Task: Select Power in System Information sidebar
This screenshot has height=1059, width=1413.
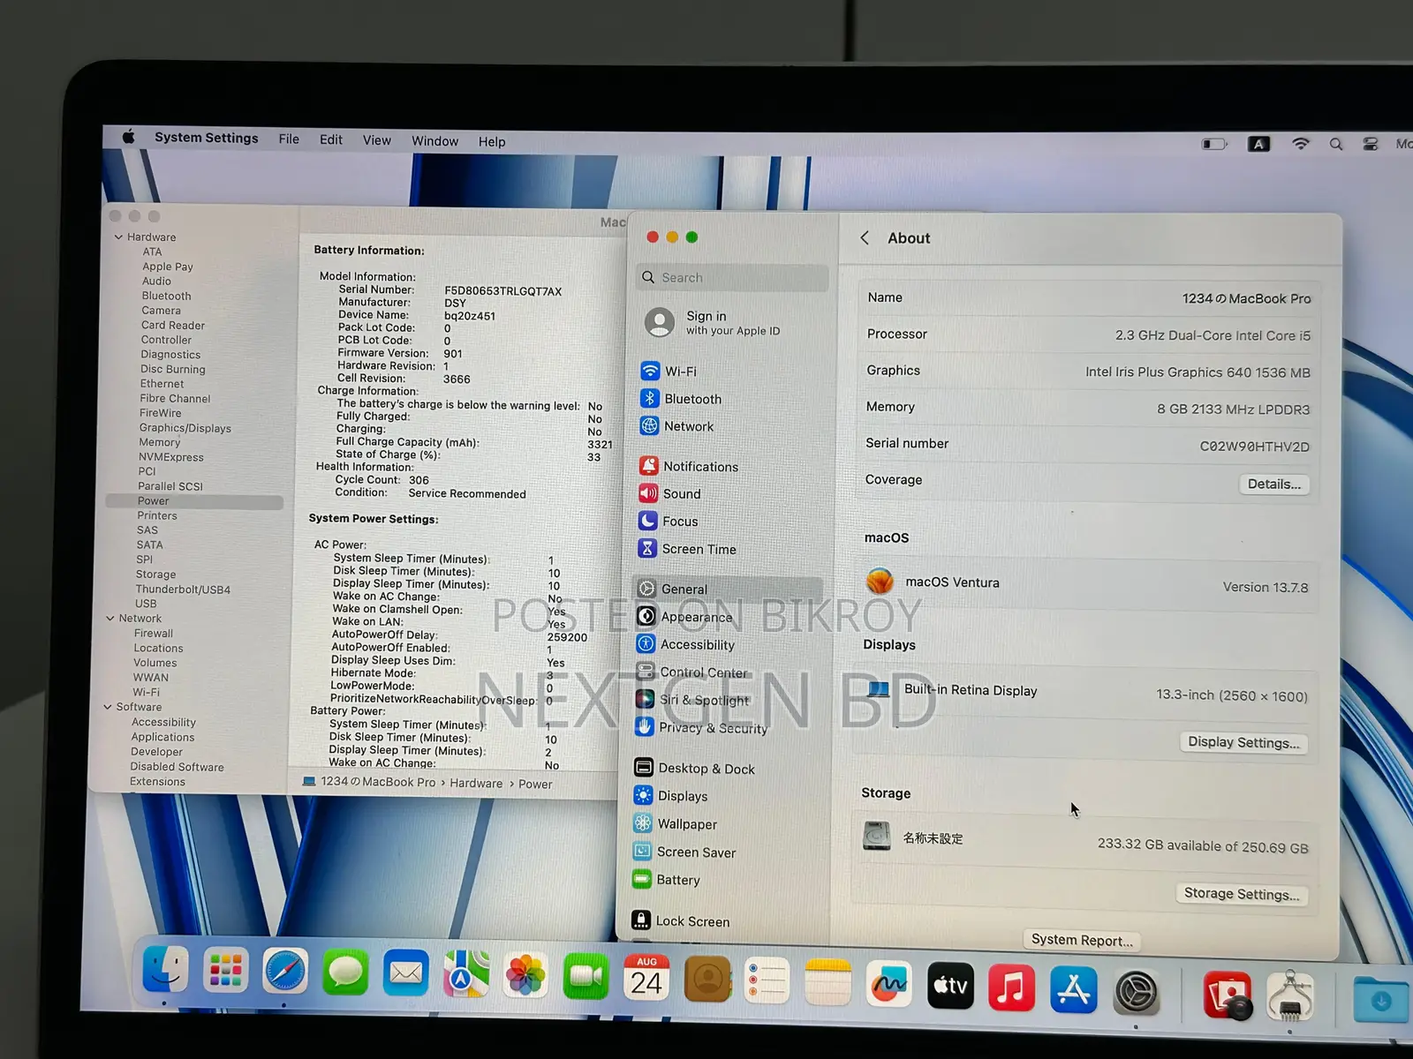Action: tap(194, 501)
